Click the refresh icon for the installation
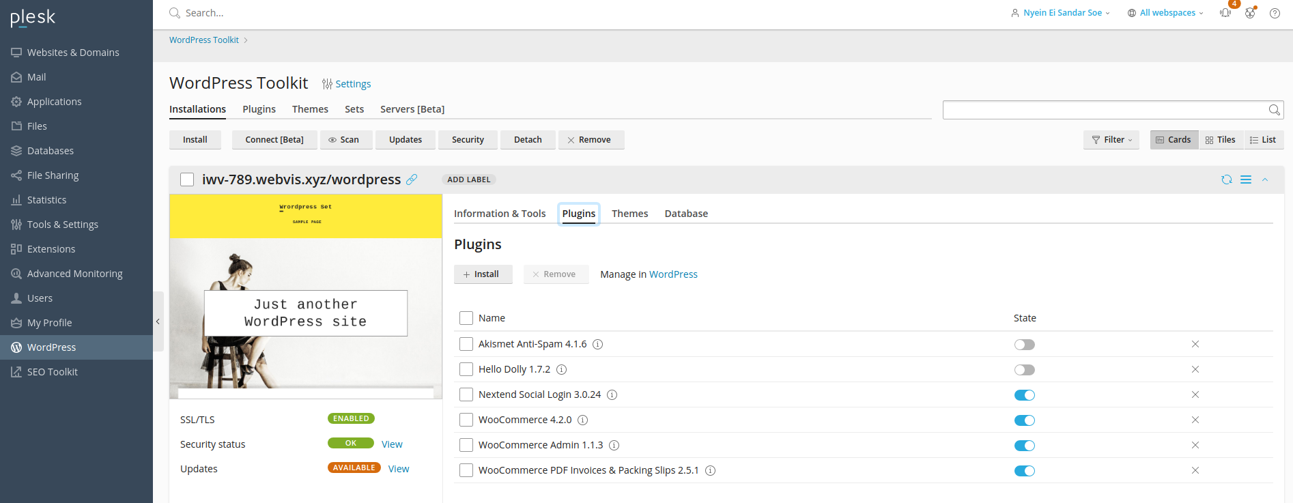 1227,179
